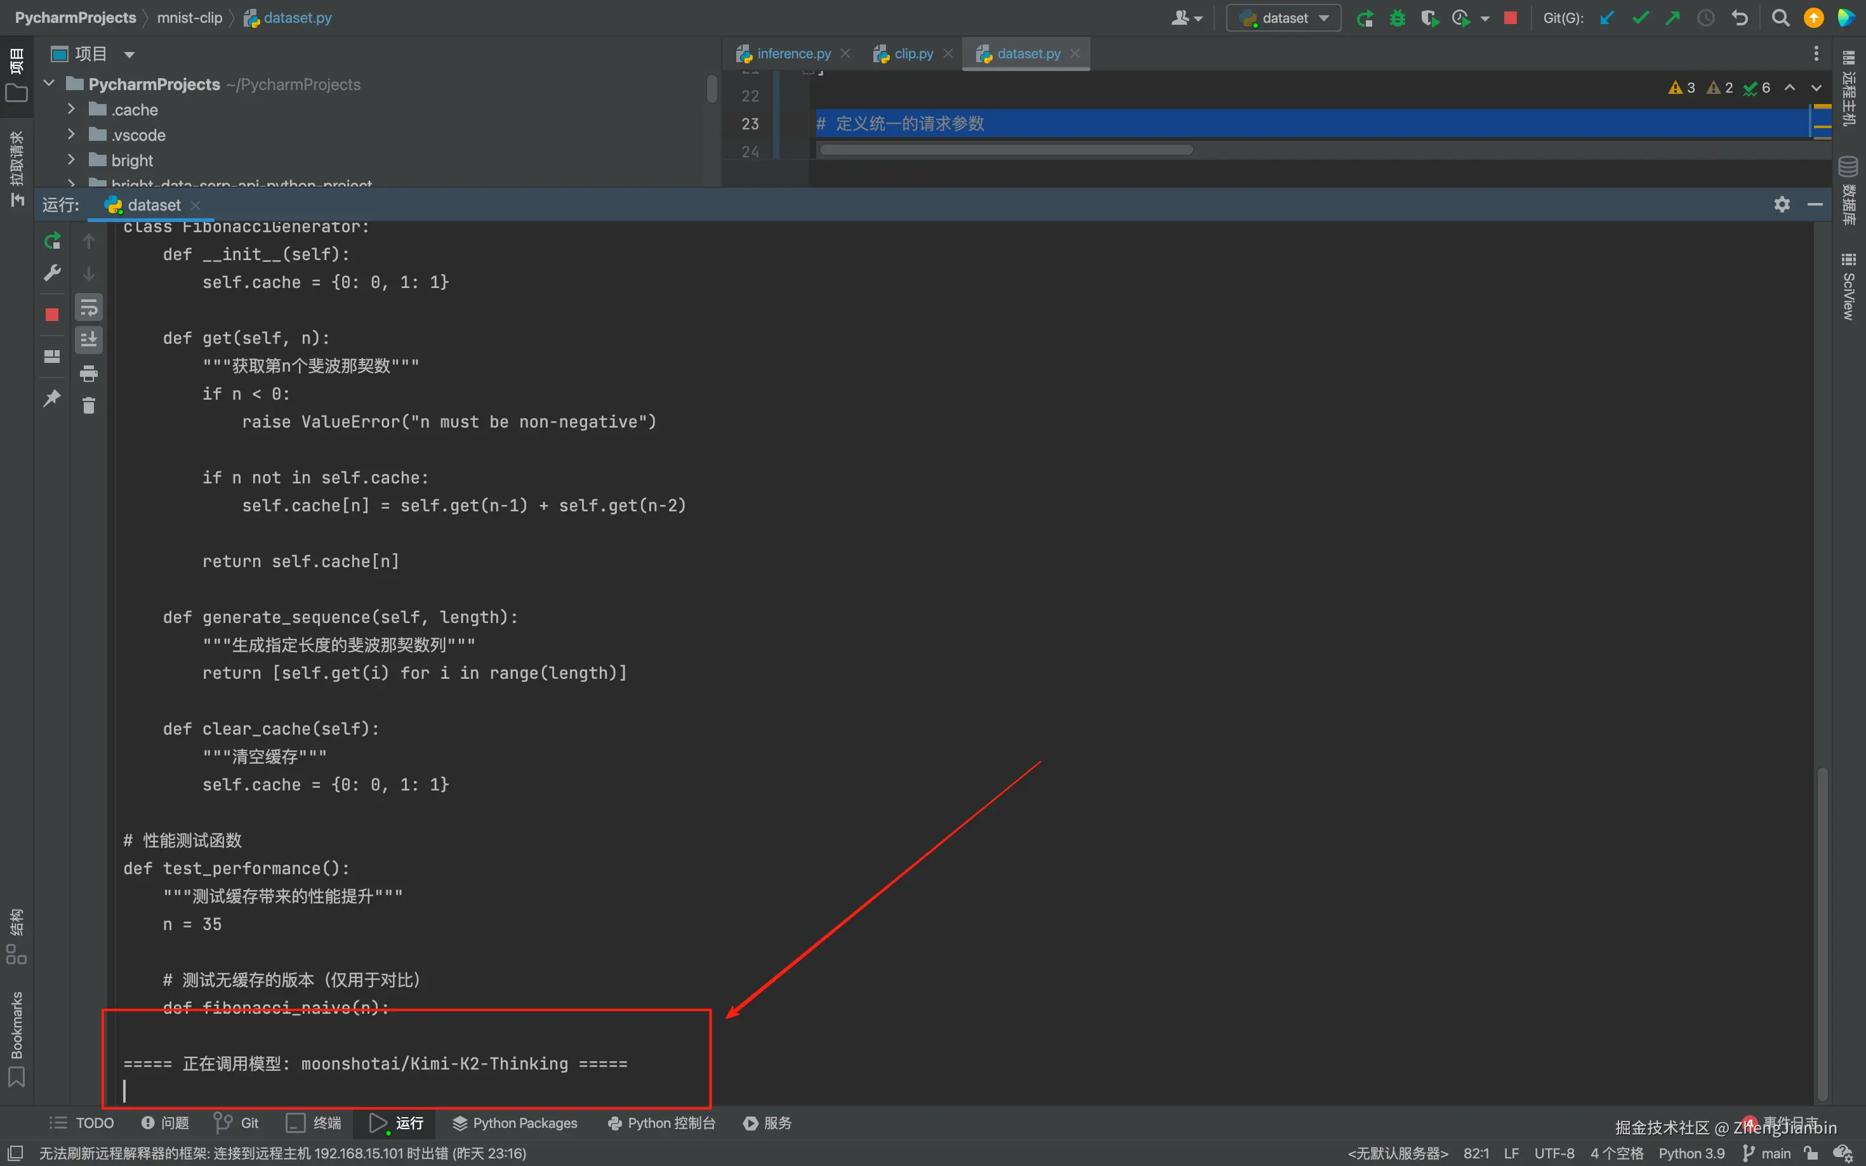Toggle scroll to end of console output
This screenshot has height=1166, width=1866.
click(x=89, y=339)
